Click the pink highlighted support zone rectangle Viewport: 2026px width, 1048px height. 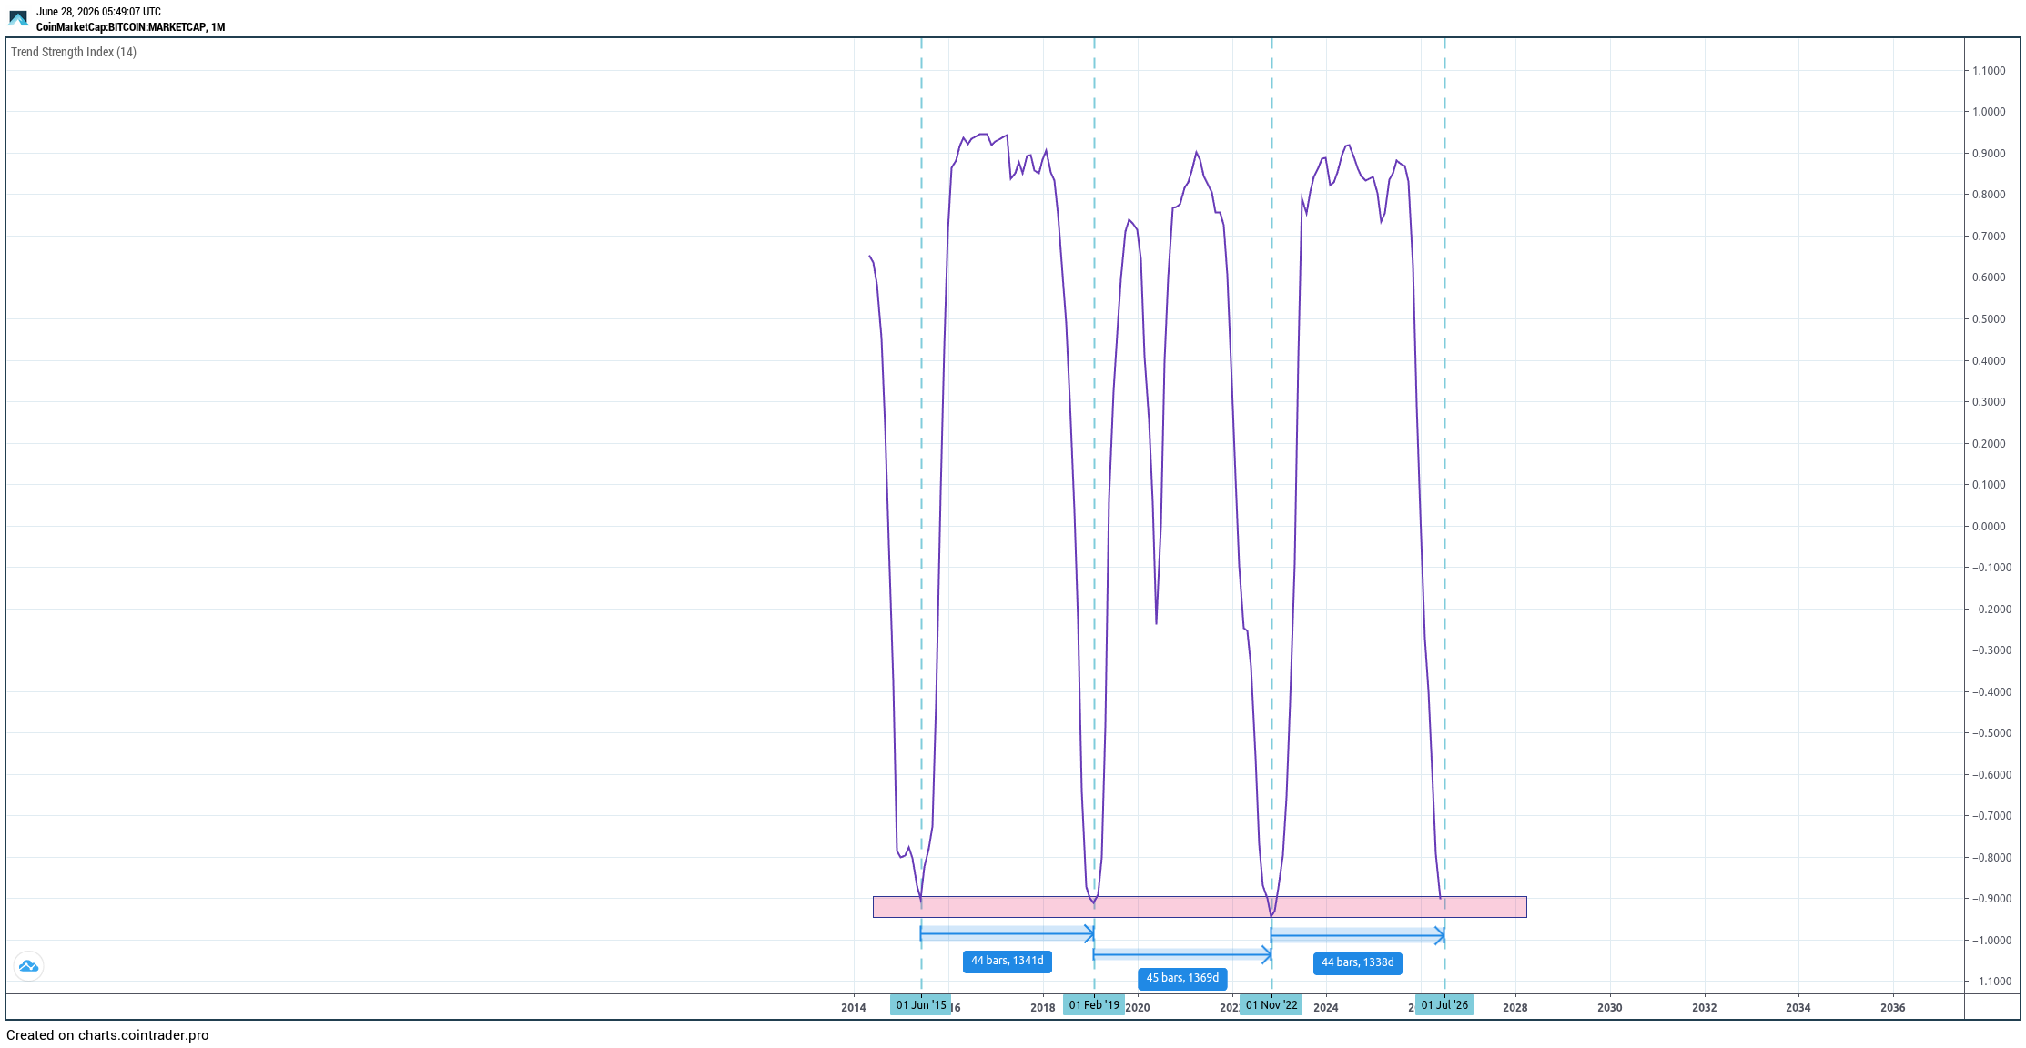click(x=1200, y=907)
